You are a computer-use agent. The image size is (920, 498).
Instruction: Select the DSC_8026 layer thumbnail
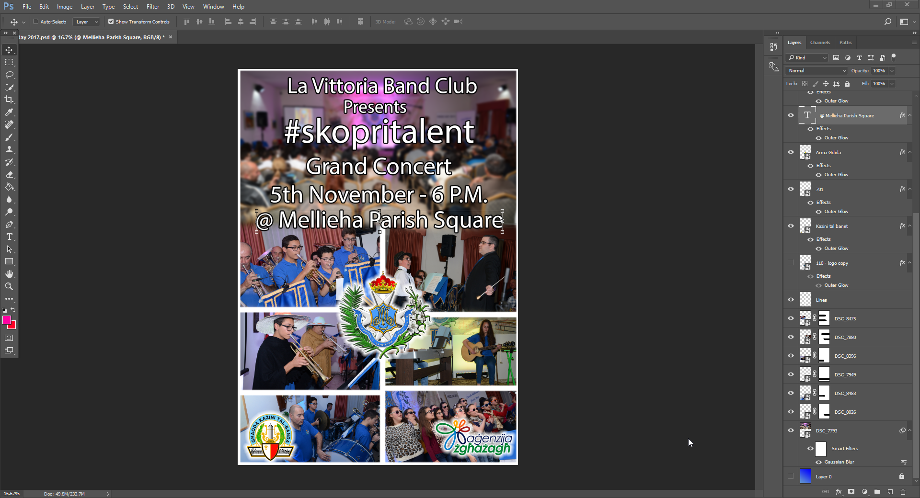(805, 412)
